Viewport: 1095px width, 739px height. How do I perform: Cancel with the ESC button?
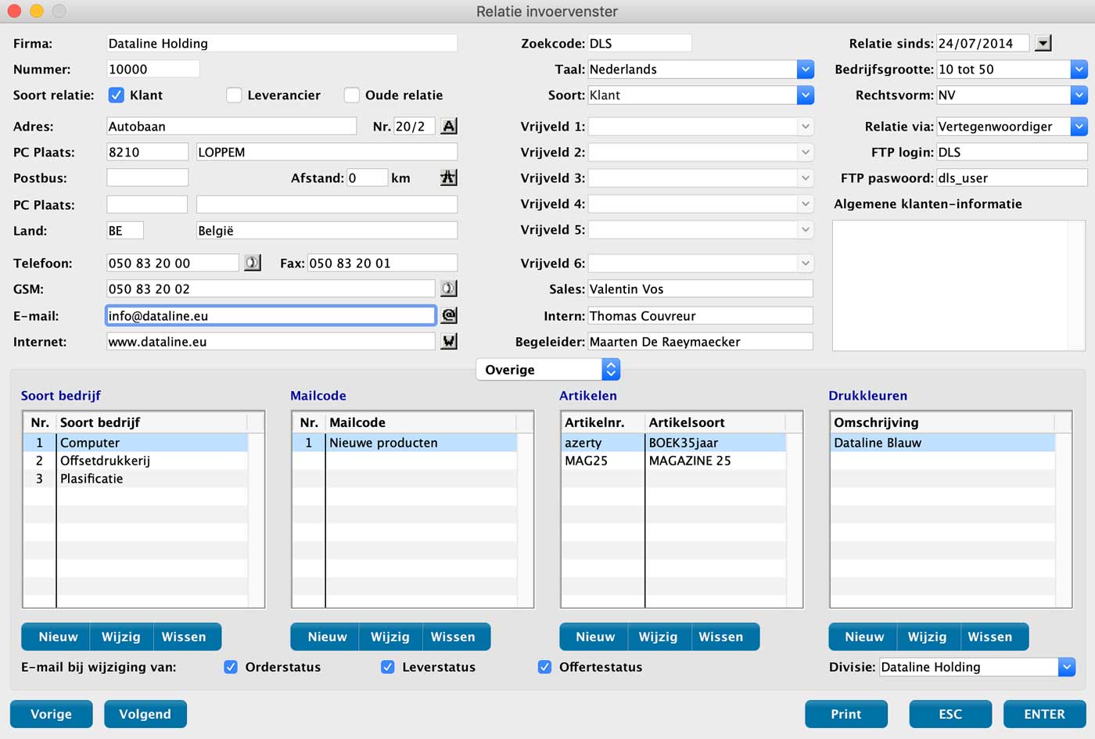pyautogui.click(x=950, y=714)
